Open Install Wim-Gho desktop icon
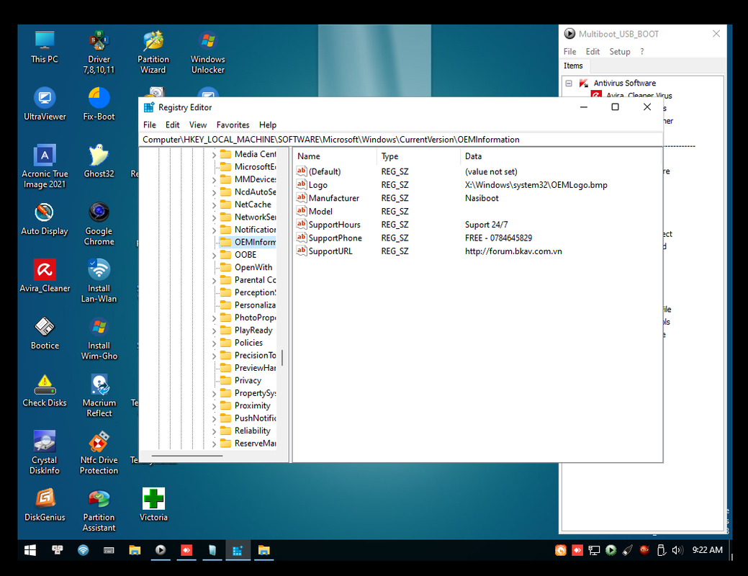The image size is (748, 576). coord(99,338)
